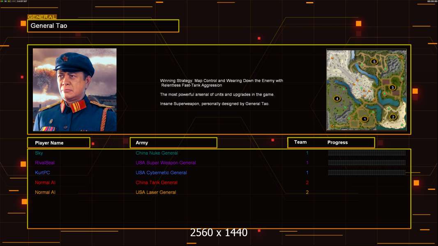Viewport: 438px width, 246px height.
Task: Click start position marker 5 on minimap
Action: tap(374, 61)
